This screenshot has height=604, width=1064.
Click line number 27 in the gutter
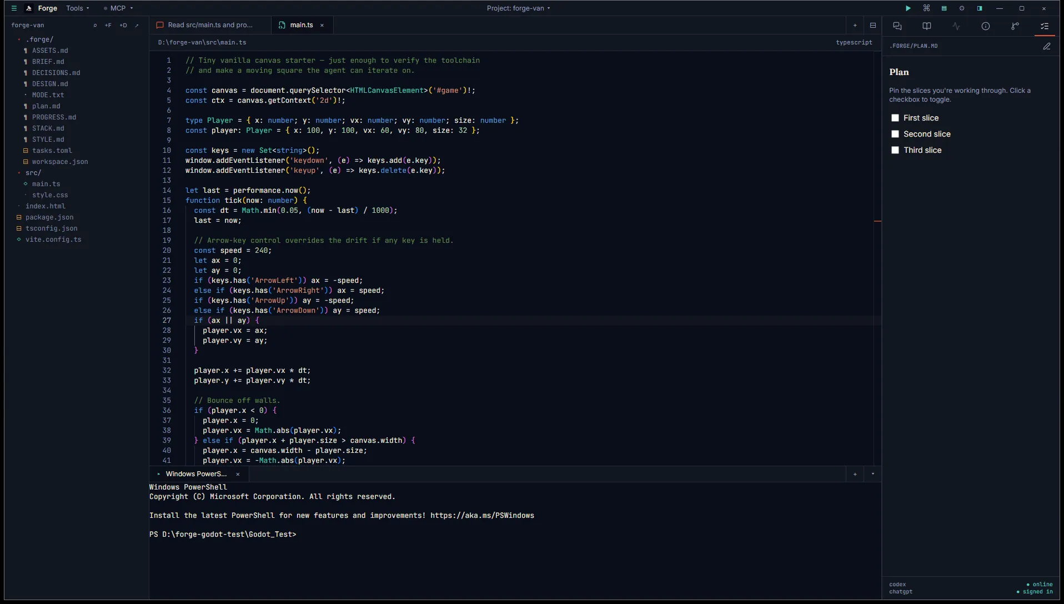[x=167, y=321]
